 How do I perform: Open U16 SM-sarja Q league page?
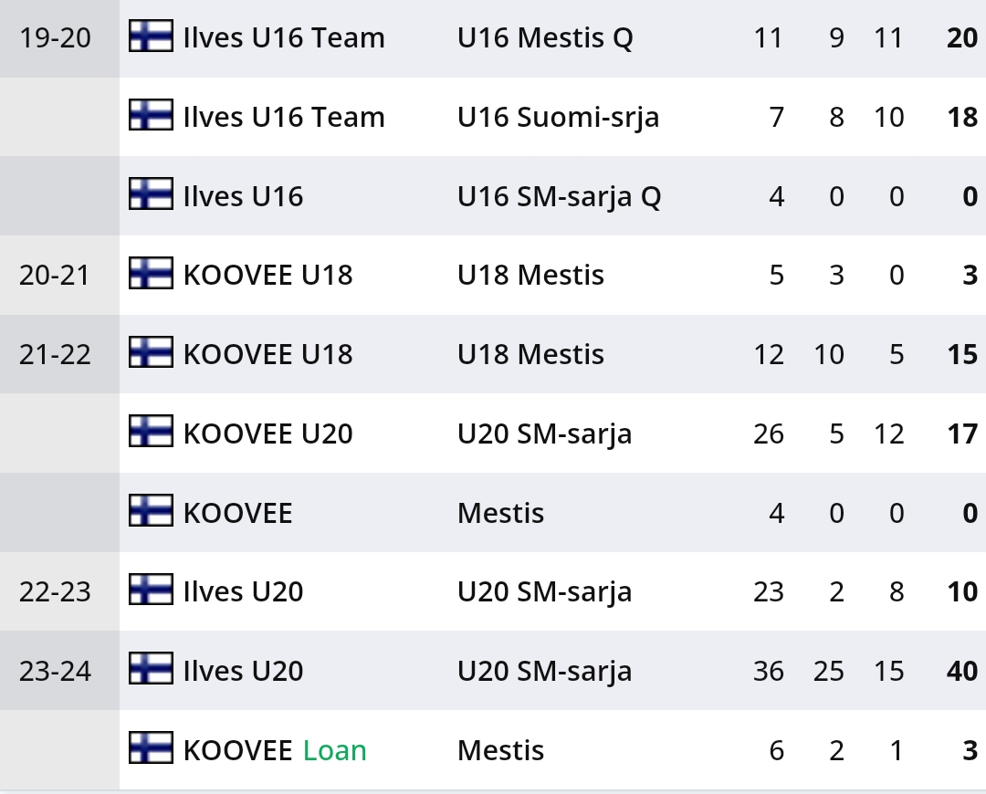pyautogui.click(x=559, y=197)
